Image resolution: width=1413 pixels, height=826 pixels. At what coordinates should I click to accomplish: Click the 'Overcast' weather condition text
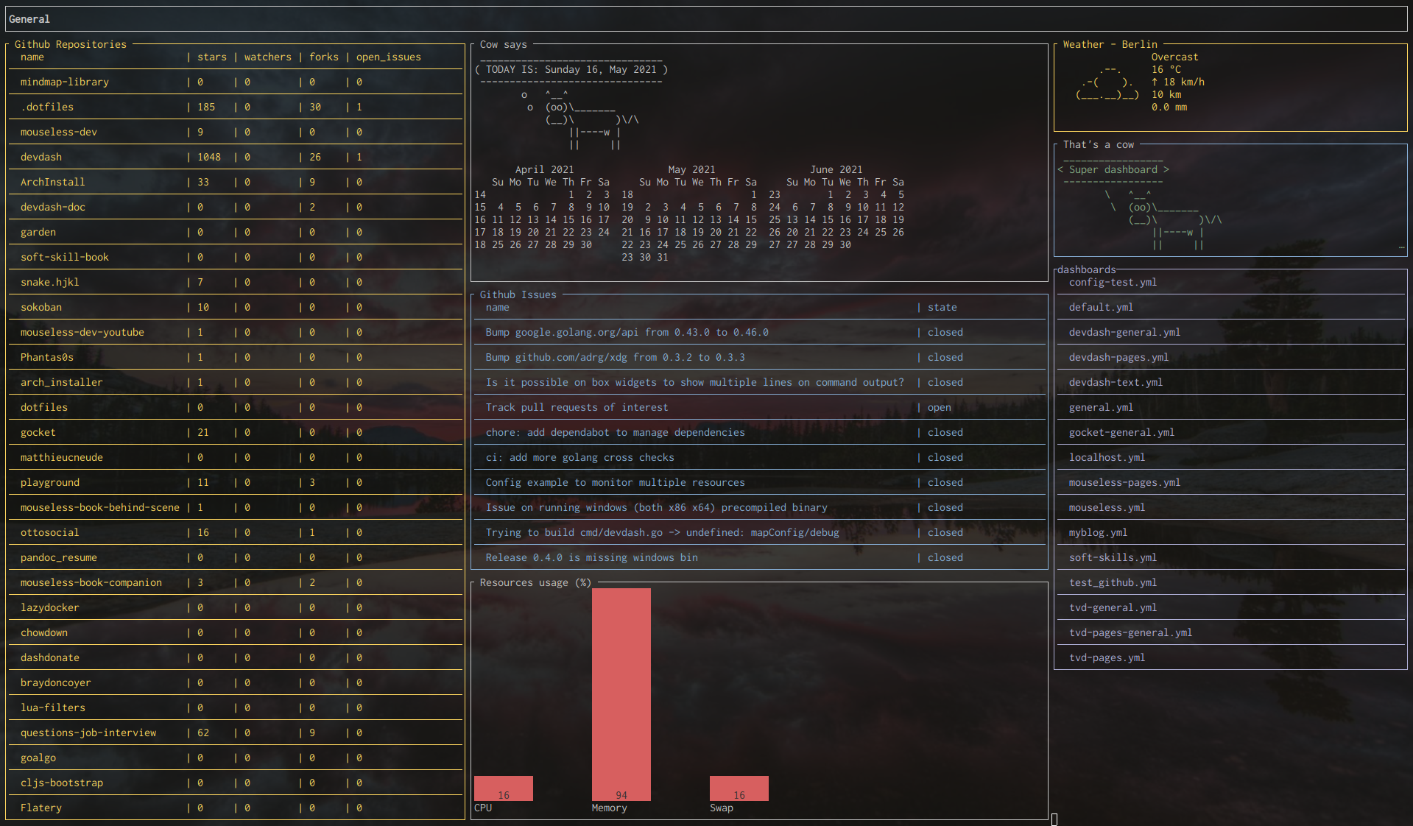coord(1175,57)
